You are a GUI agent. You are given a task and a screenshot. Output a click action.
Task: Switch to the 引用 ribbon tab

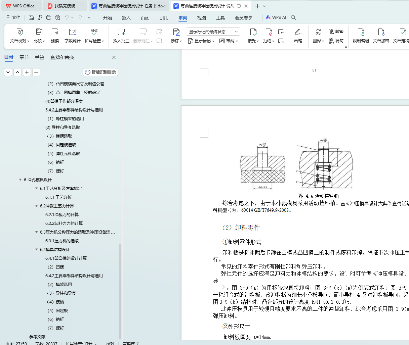164,17
